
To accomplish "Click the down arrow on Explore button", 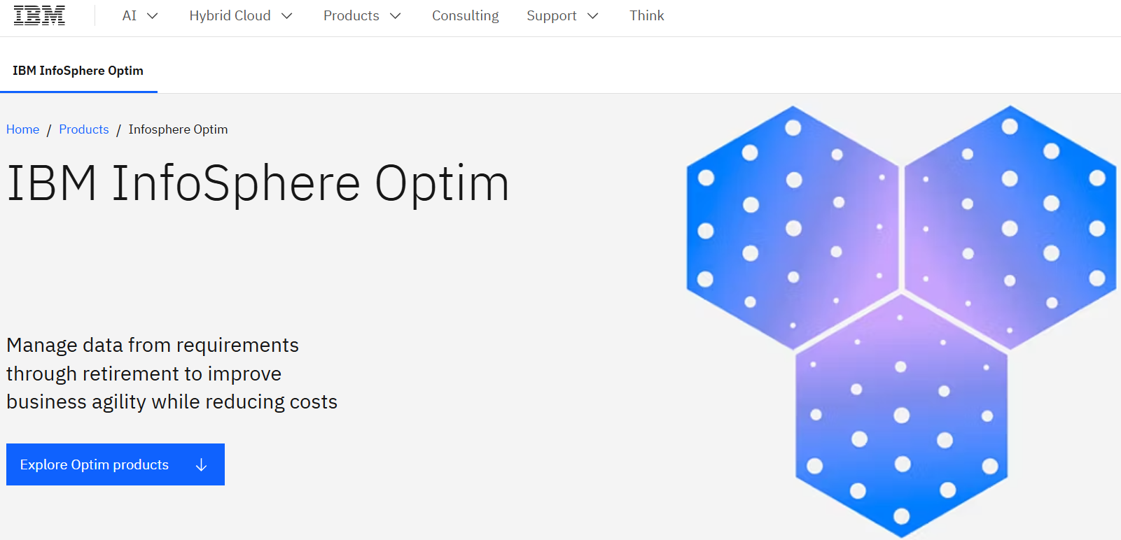I will [x=201, y=465].
